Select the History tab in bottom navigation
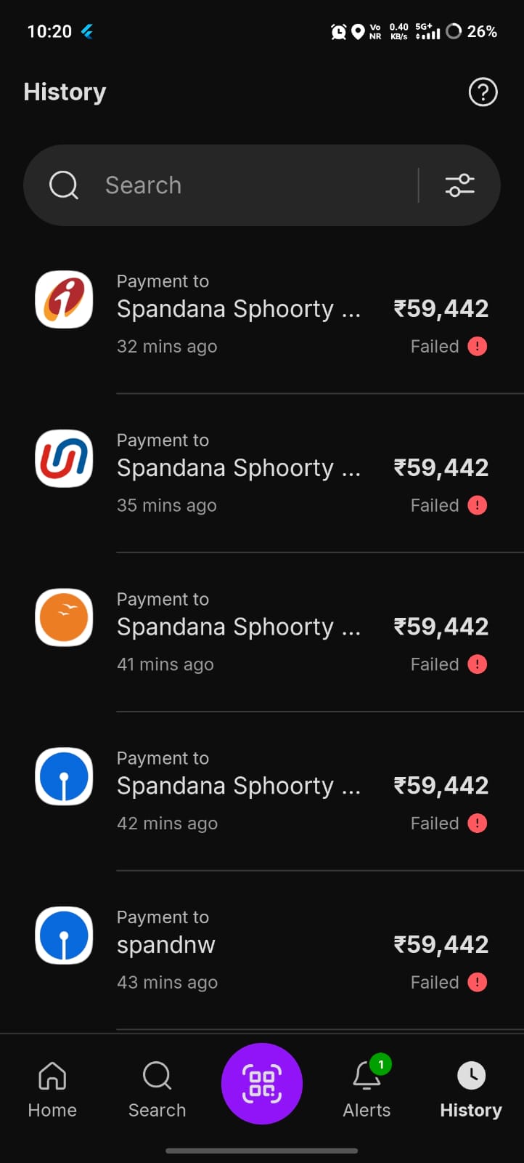The width and height of the screenshot is (524, 1163). [471, 1089]
